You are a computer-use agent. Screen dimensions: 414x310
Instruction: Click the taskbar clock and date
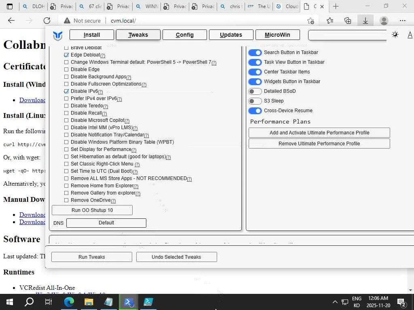[378, 302]
